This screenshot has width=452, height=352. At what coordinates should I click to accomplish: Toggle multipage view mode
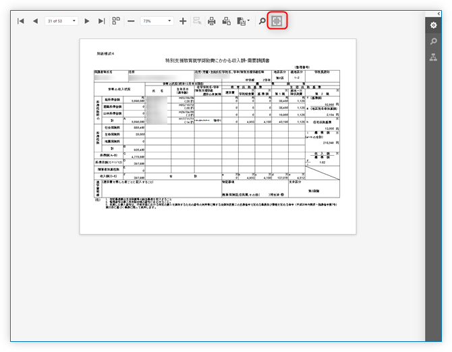click(x=116, y=21)
